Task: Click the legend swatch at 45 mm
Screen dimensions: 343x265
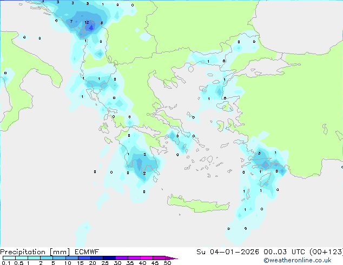Action: click(x=159, y=259)
